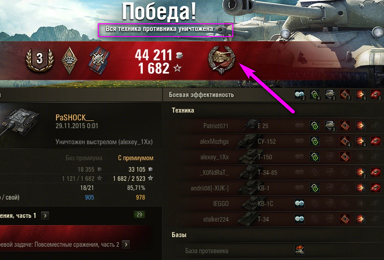
Task: Click the green 29 mission counter badge
Action: tap(139, 215)
